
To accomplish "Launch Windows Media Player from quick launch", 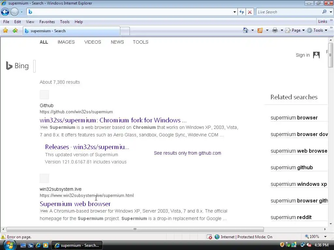I will coord(46,245).
